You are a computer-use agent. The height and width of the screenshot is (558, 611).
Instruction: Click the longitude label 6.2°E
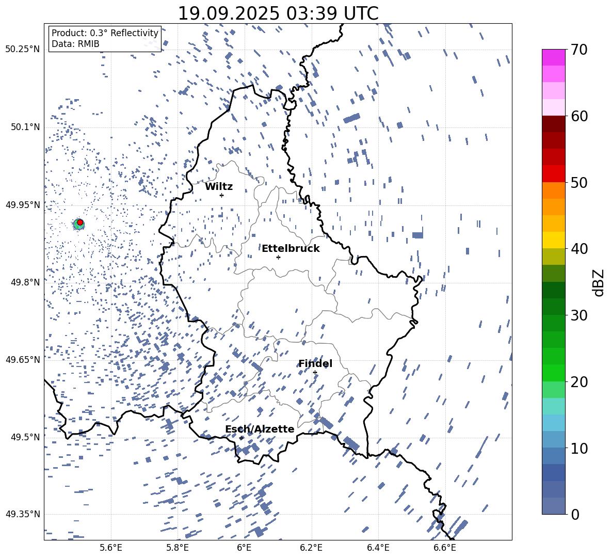[311, 548]
